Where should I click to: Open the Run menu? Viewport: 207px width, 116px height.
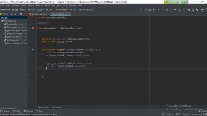click(x=53, y=5)
